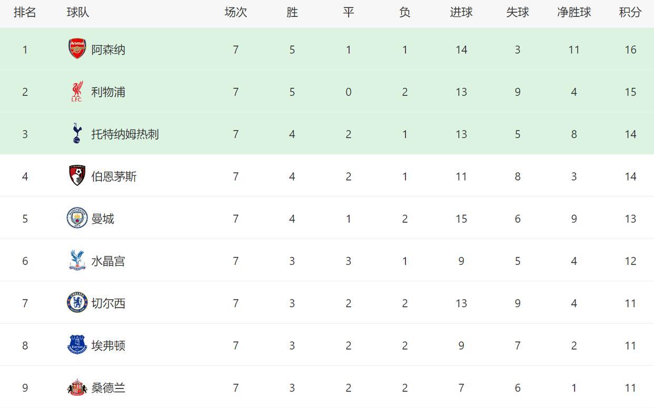Open the 利物浦 team link
This screenshot has height=408, width=654.
tap(108, 92)
